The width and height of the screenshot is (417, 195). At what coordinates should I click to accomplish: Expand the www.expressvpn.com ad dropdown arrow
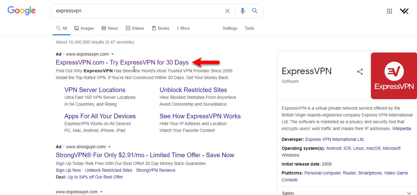112,54
